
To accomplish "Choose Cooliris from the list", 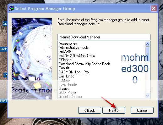I will (x=64, y=68).
